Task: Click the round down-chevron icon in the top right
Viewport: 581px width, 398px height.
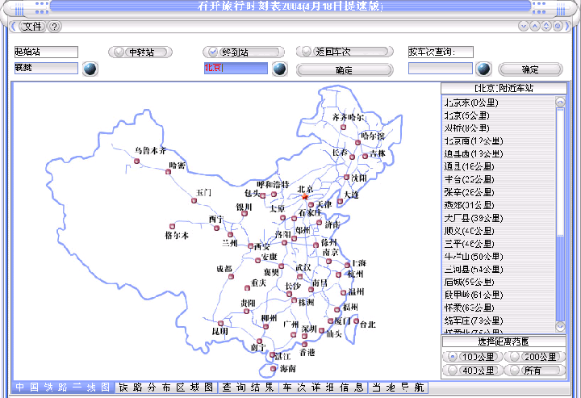Action: (523, 26)
